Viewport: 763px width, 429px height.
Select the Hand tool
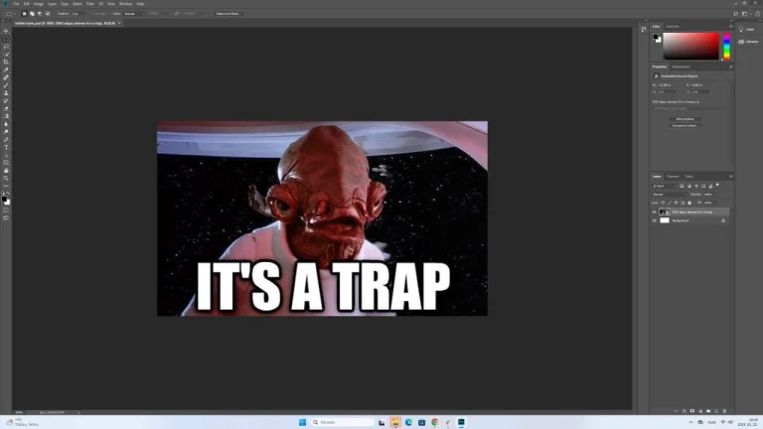coord(6,171)
